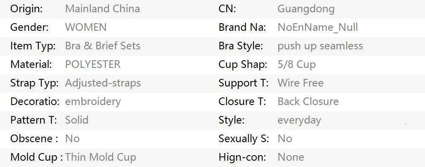
Task: Click the Thin Mold Cup value
Action: tap(100, 157)
